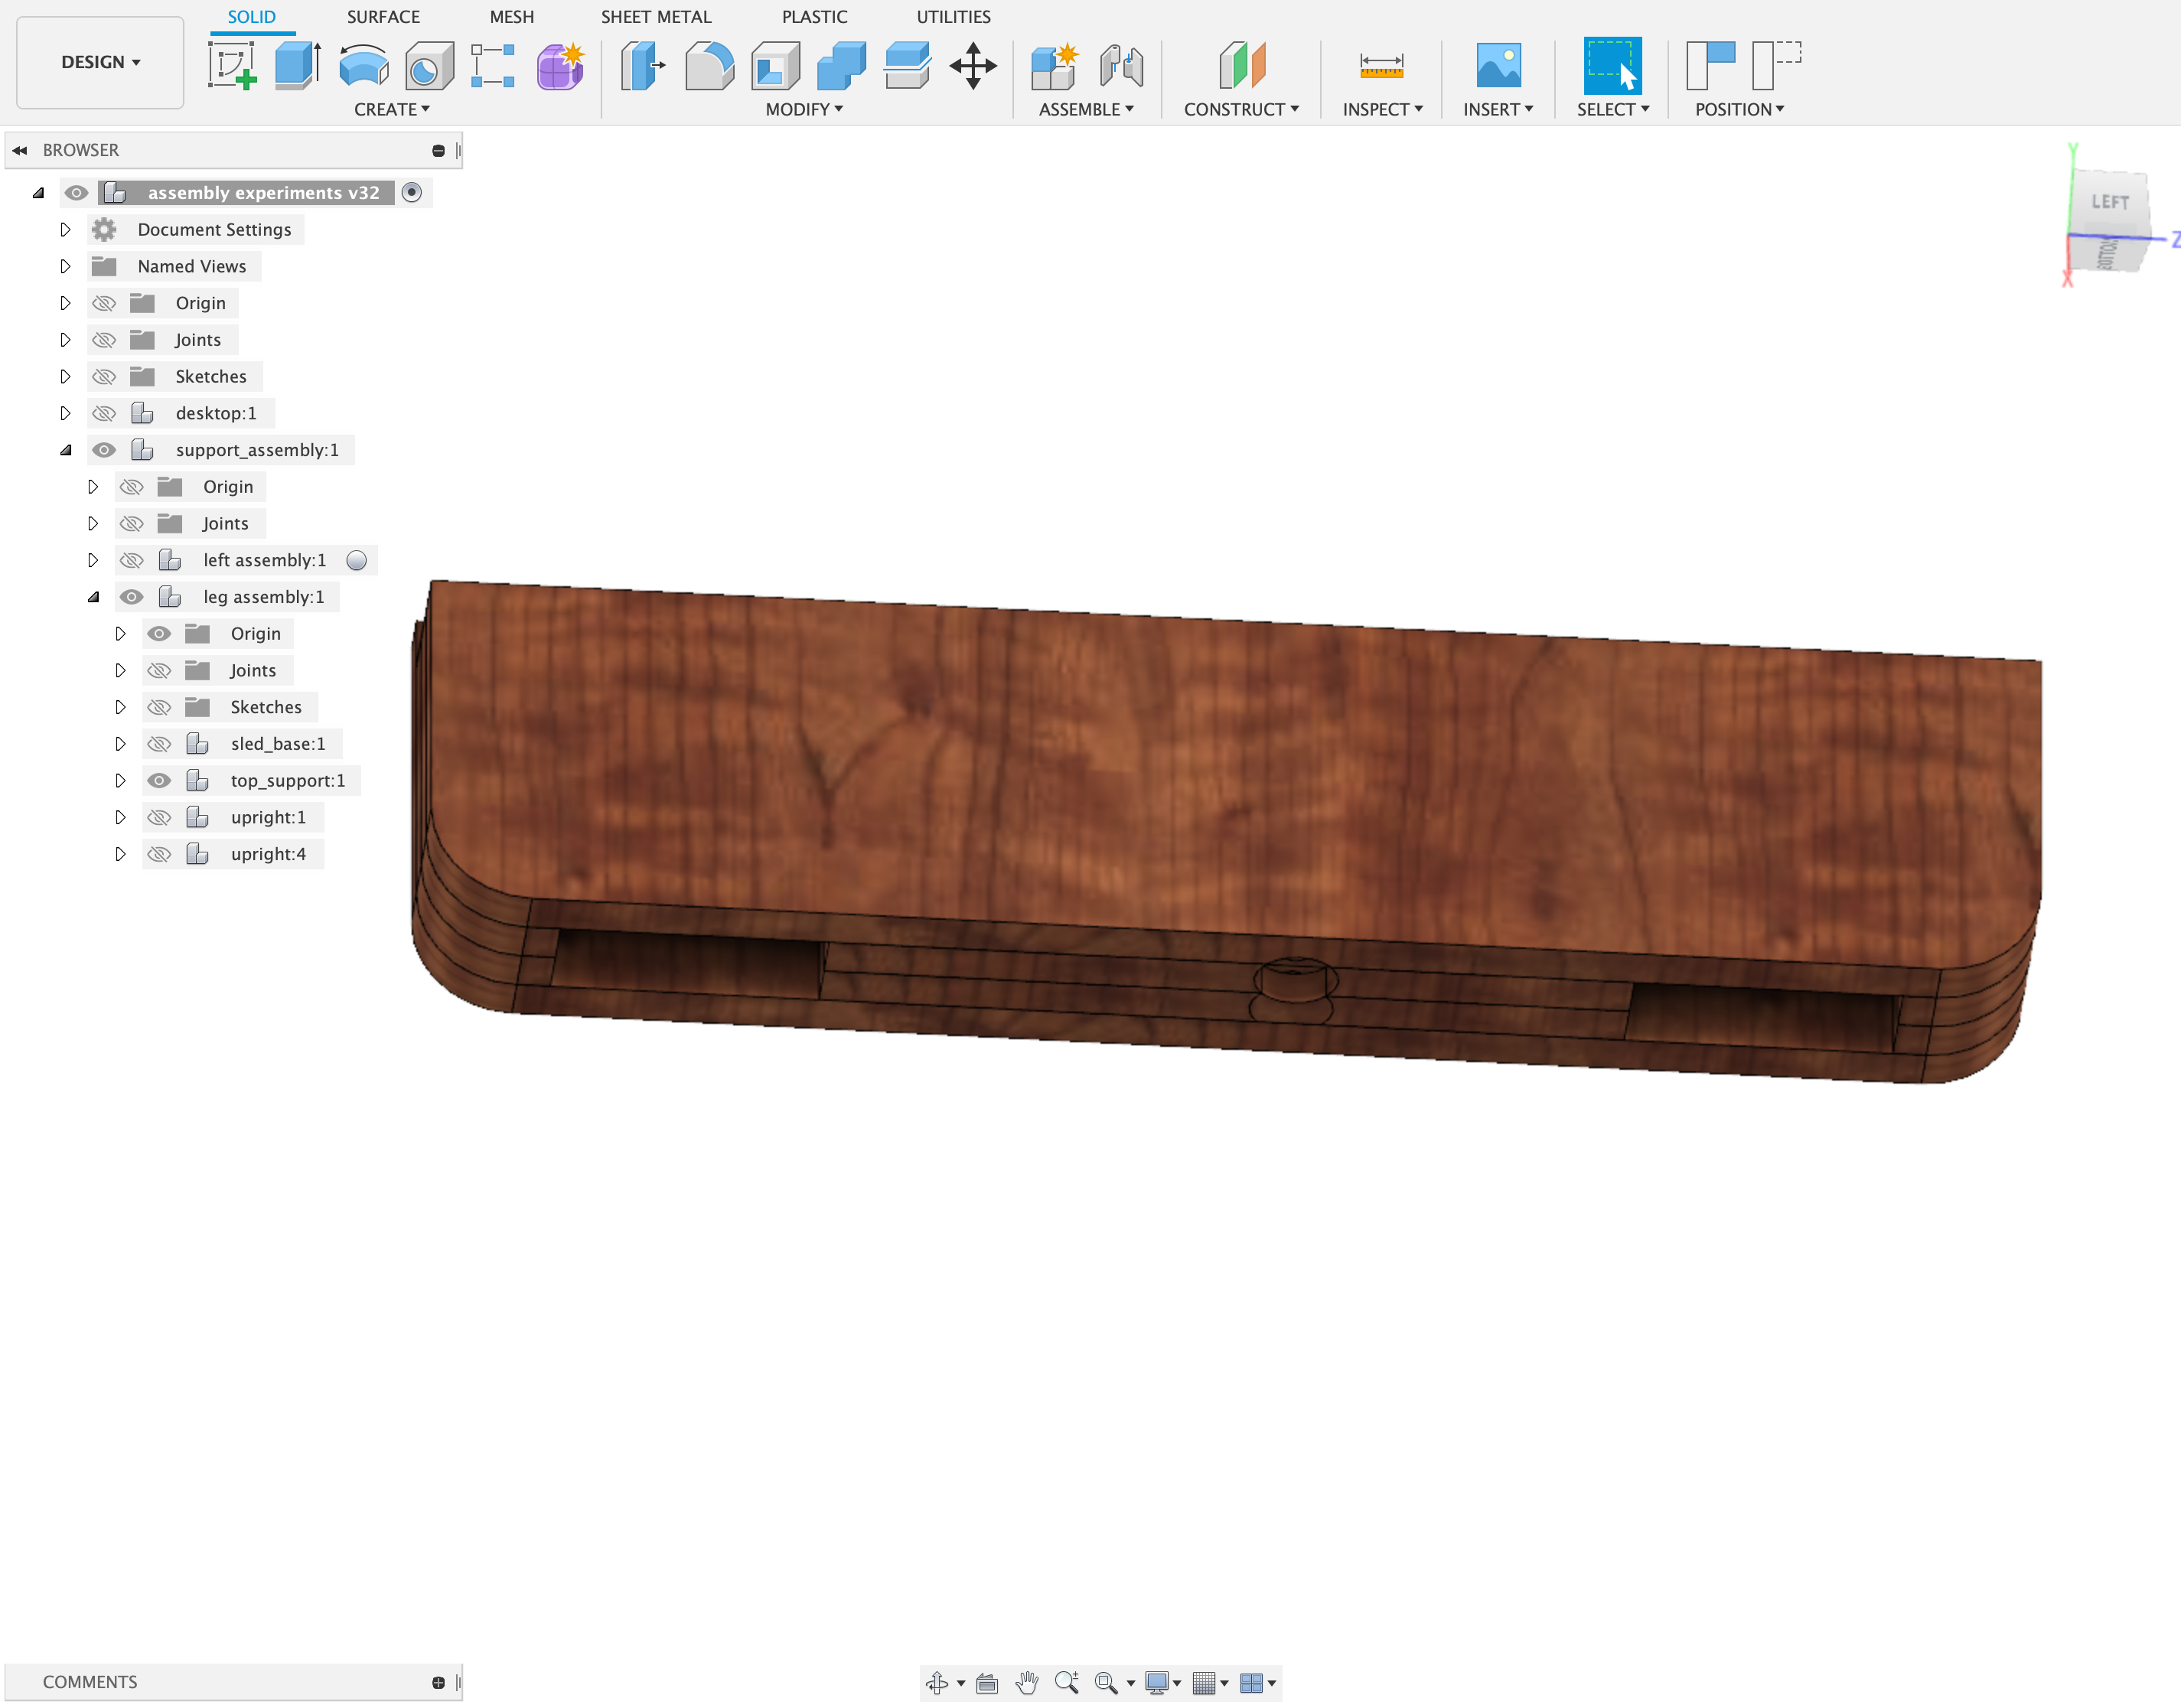Viewport: 2181px width, 1708px height.
Task: Create a New Component from Assemble group
Action: click(1053, 67)
